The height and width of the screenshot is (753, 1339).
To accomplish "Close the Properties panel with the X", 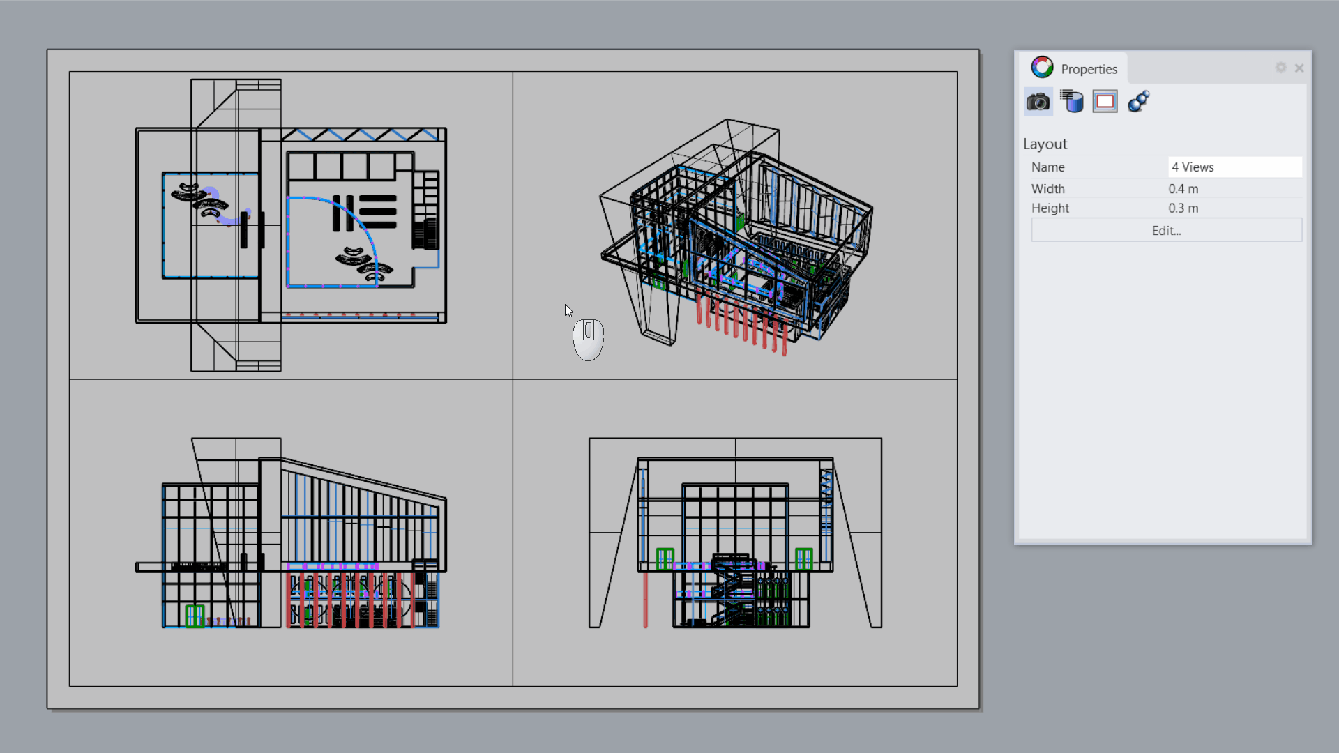I will 1299,68.
